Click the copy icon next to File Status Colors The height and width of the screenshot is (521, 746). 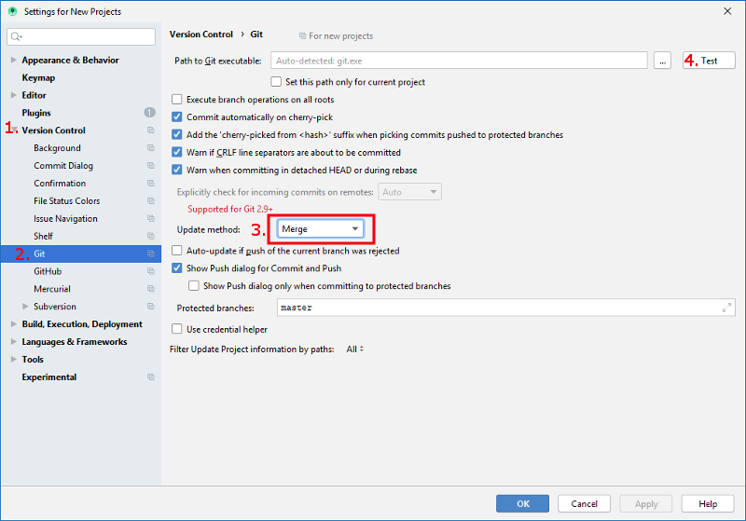point(150,200)
